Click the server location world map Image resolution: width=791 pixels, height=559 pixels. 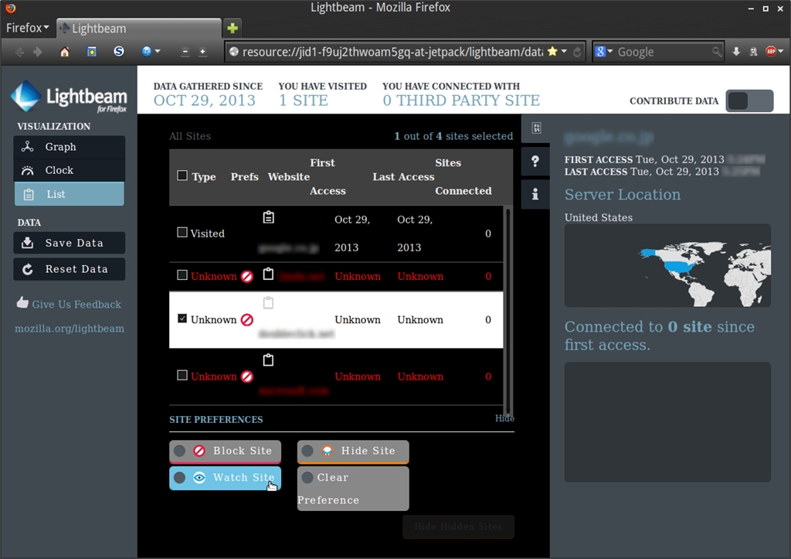tap(667, 266)
